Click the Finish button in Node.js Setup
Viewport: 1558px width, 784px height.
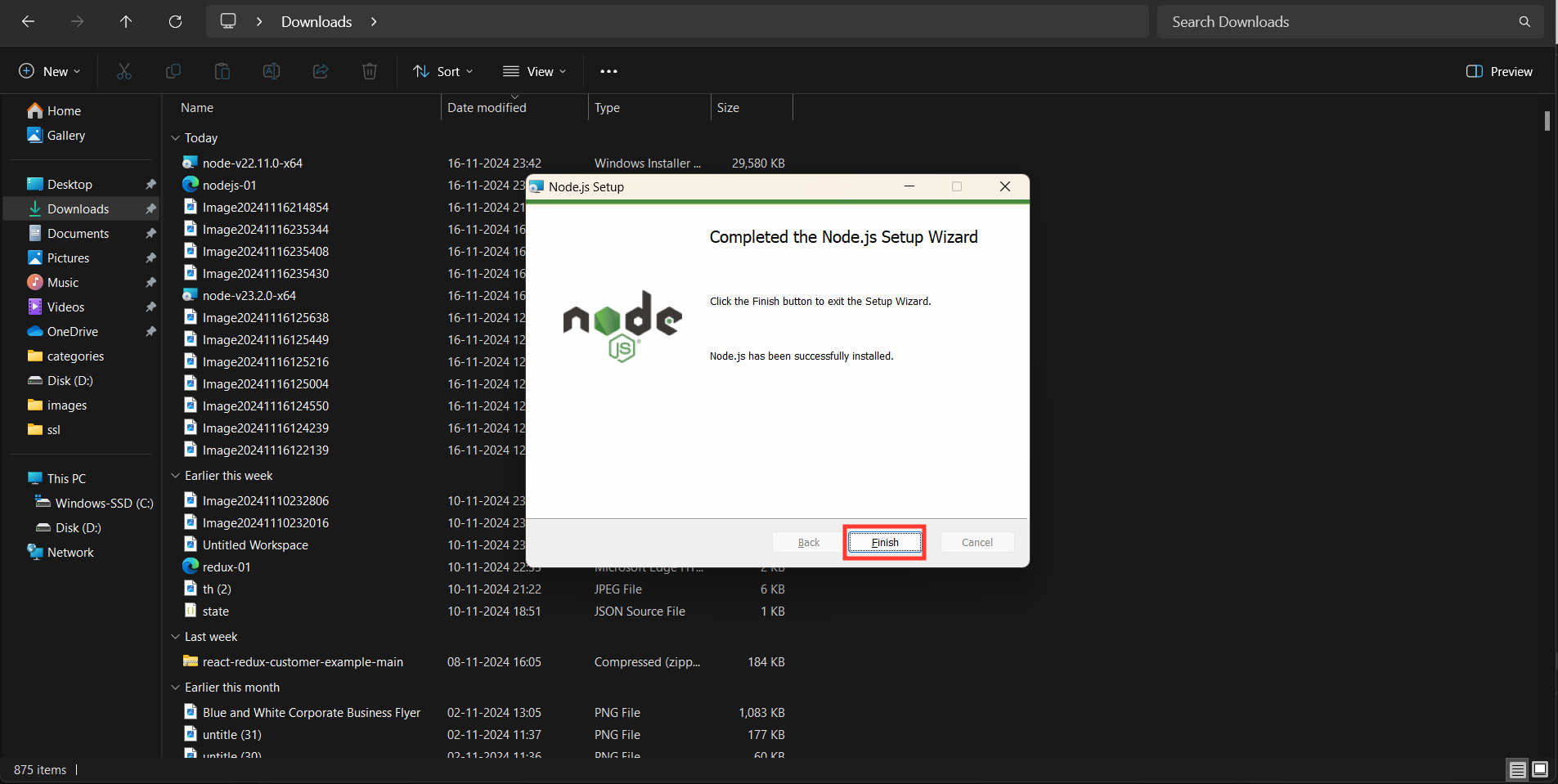coord(884,542)
